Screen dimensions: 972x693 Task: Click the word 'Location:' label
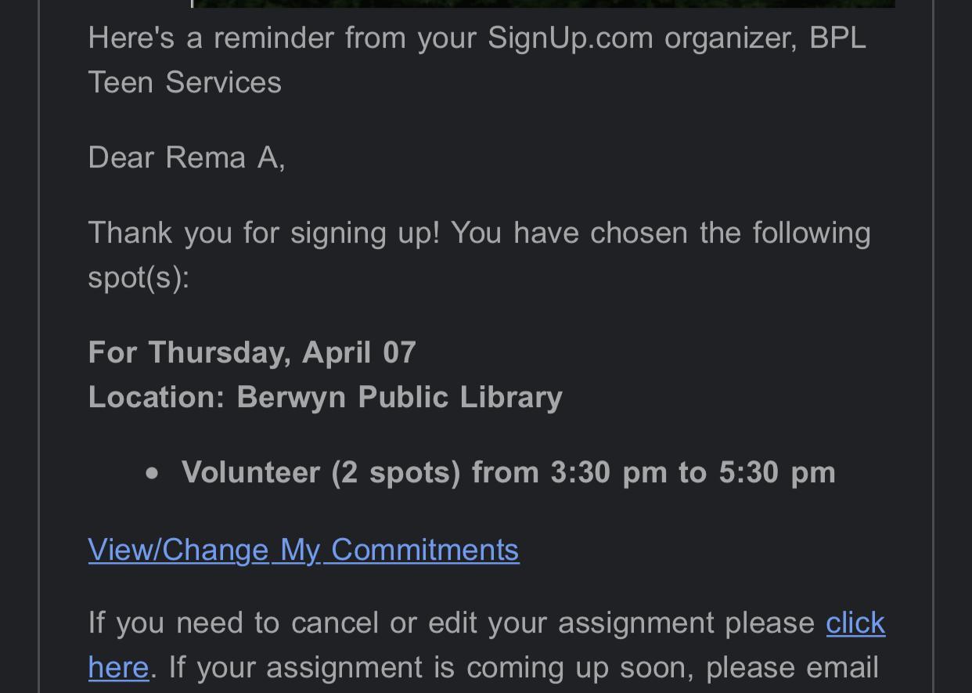pos(157,397)
